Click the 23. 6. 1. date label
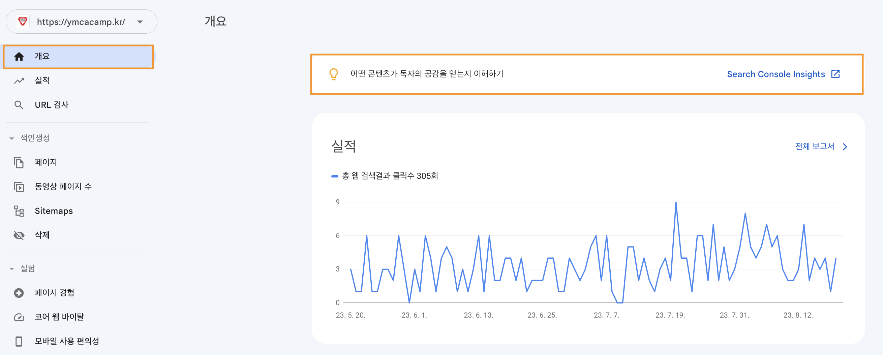883x355 pixels. [x=415, y=315]
